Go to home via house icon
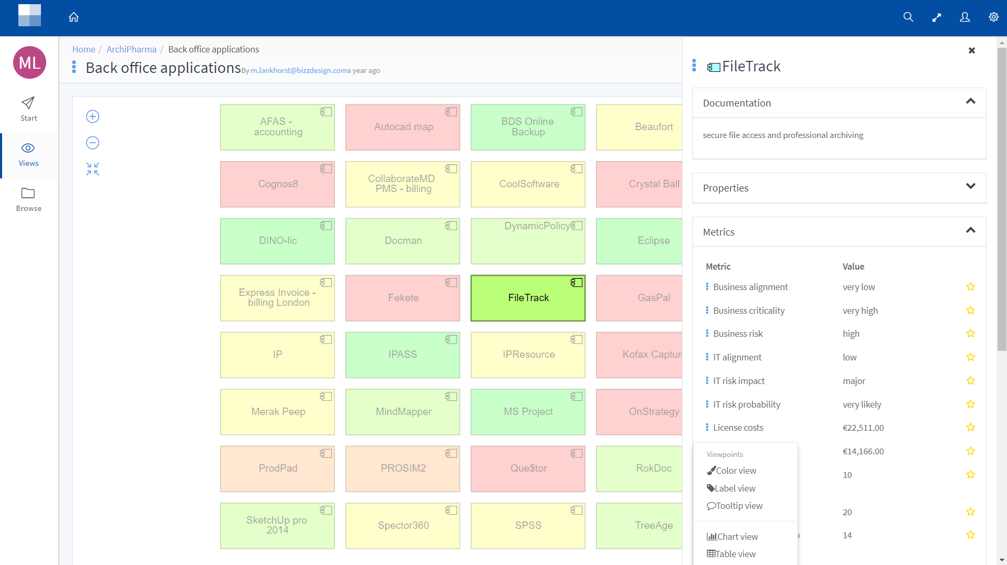This screenshot has width=1007, height=565. coord(74,17)
